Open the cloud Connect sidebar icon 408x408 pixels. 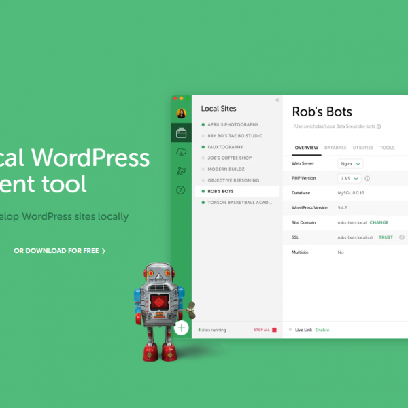181,152
